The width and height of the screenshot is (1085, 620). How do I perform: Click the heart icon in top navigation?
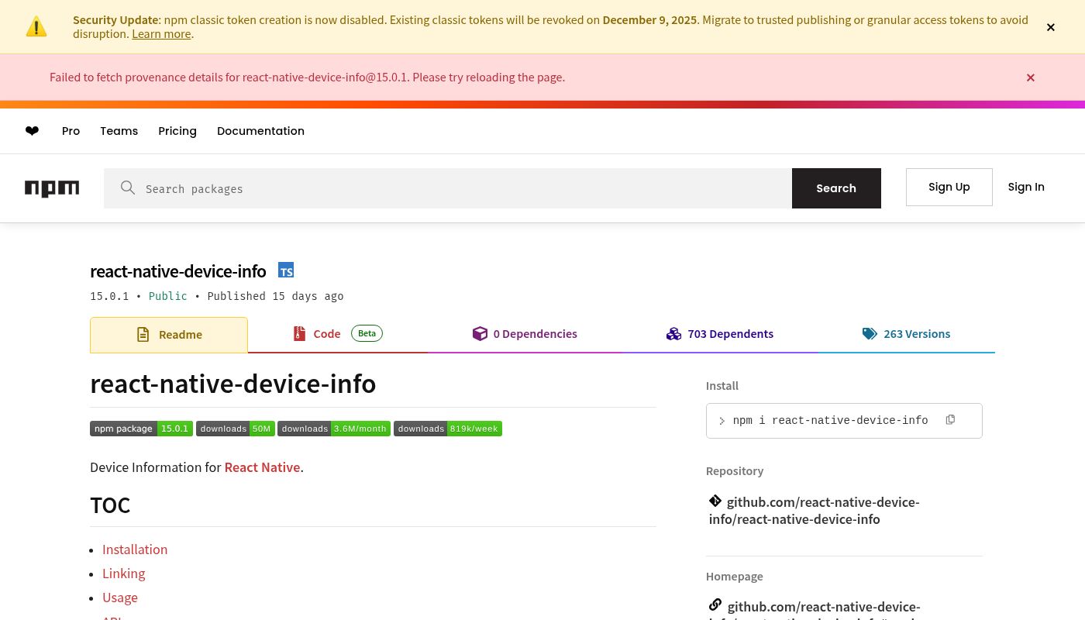pyautogui.click(x=32, y=131)
